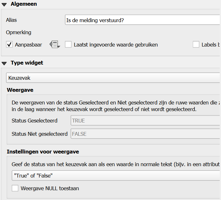Open the "True" of "False" display dropdown
This screenshot has height=200, width=221.
[x=116, y=176]
